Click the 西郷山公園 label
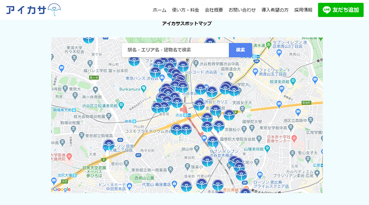This screenshot has width=369, height=205. (x=144, y=178)
